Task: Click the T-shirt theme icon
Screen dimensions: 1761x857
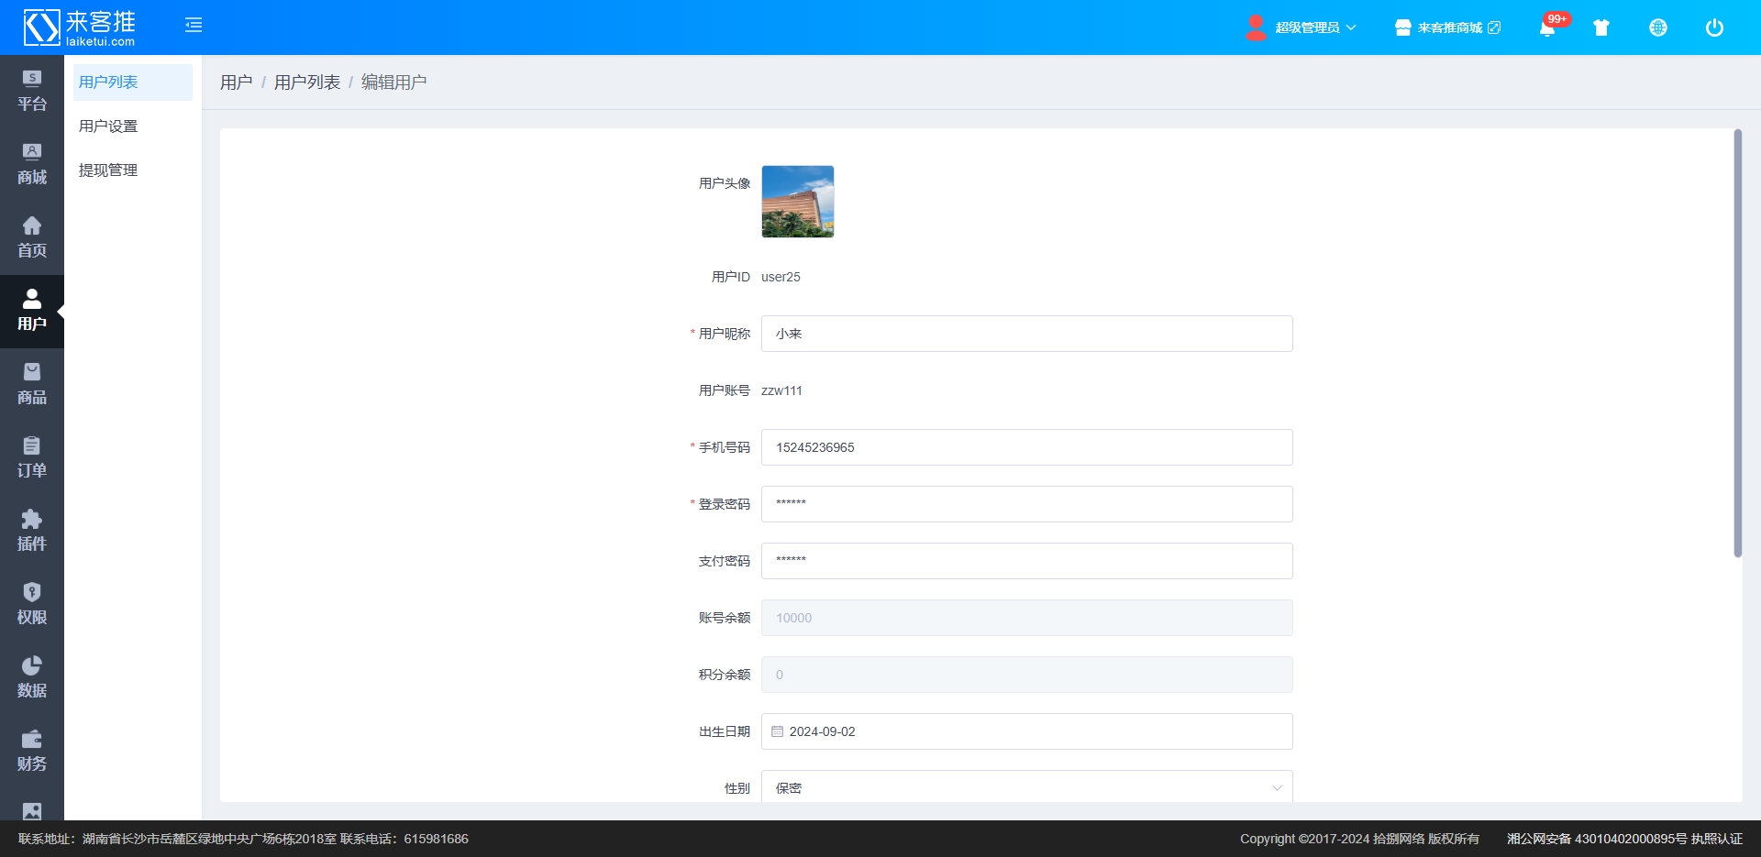Action: (1601, 27)
